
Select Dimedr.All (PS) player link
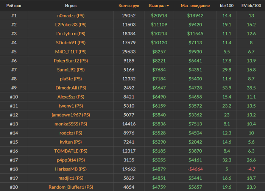tap(70, 88)
